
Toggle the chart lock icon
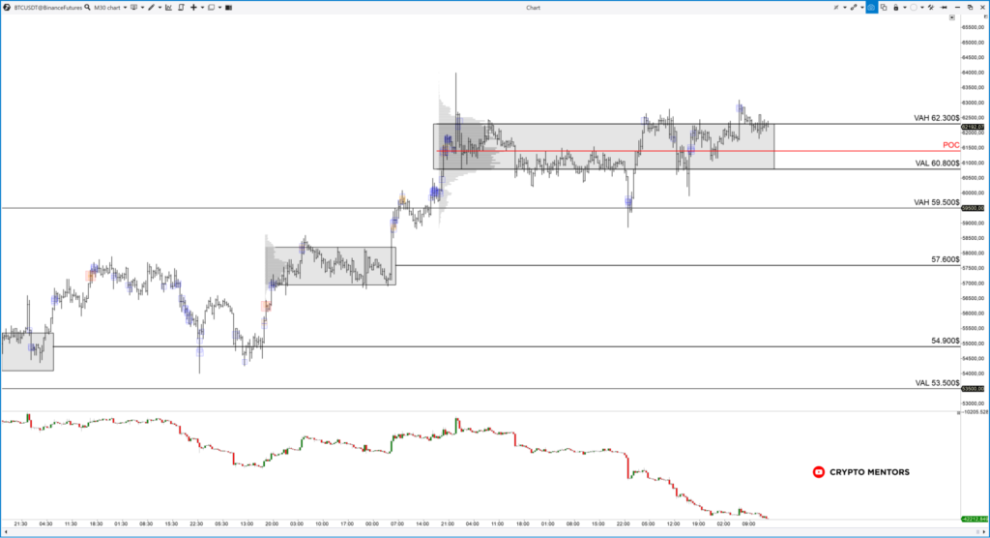[x=897, y=7]
